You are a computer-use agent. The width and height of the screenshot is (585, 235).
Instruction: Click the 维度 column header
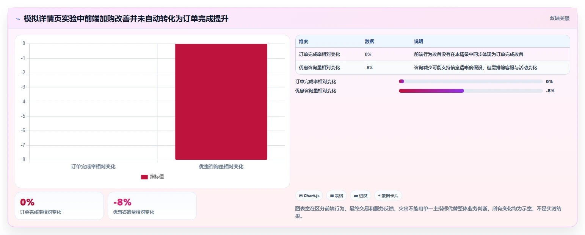click(x=303, y=42)
